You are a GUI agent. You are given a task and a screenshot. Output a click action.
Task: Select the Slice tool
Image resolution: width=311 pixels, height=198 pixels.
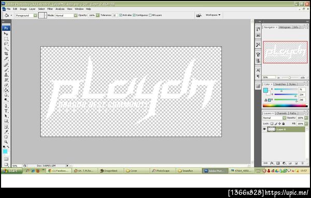[6, 59]
